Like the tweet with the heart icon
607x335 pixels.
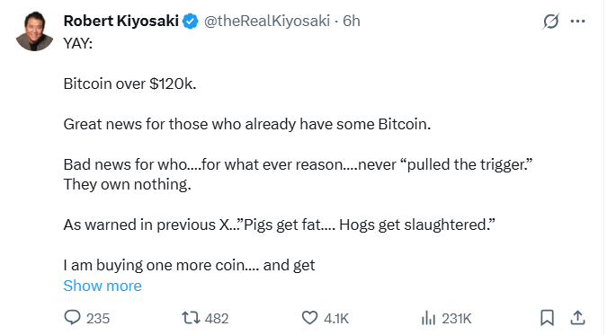(x=309, y=318)
